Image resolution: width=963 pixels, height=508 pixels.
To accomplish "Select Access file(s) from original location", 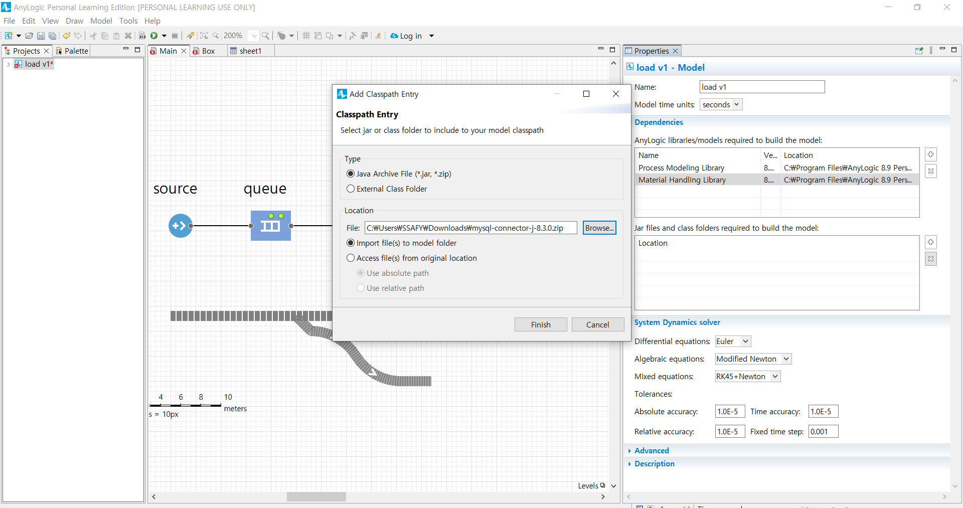I will click(x=351, y=258).
